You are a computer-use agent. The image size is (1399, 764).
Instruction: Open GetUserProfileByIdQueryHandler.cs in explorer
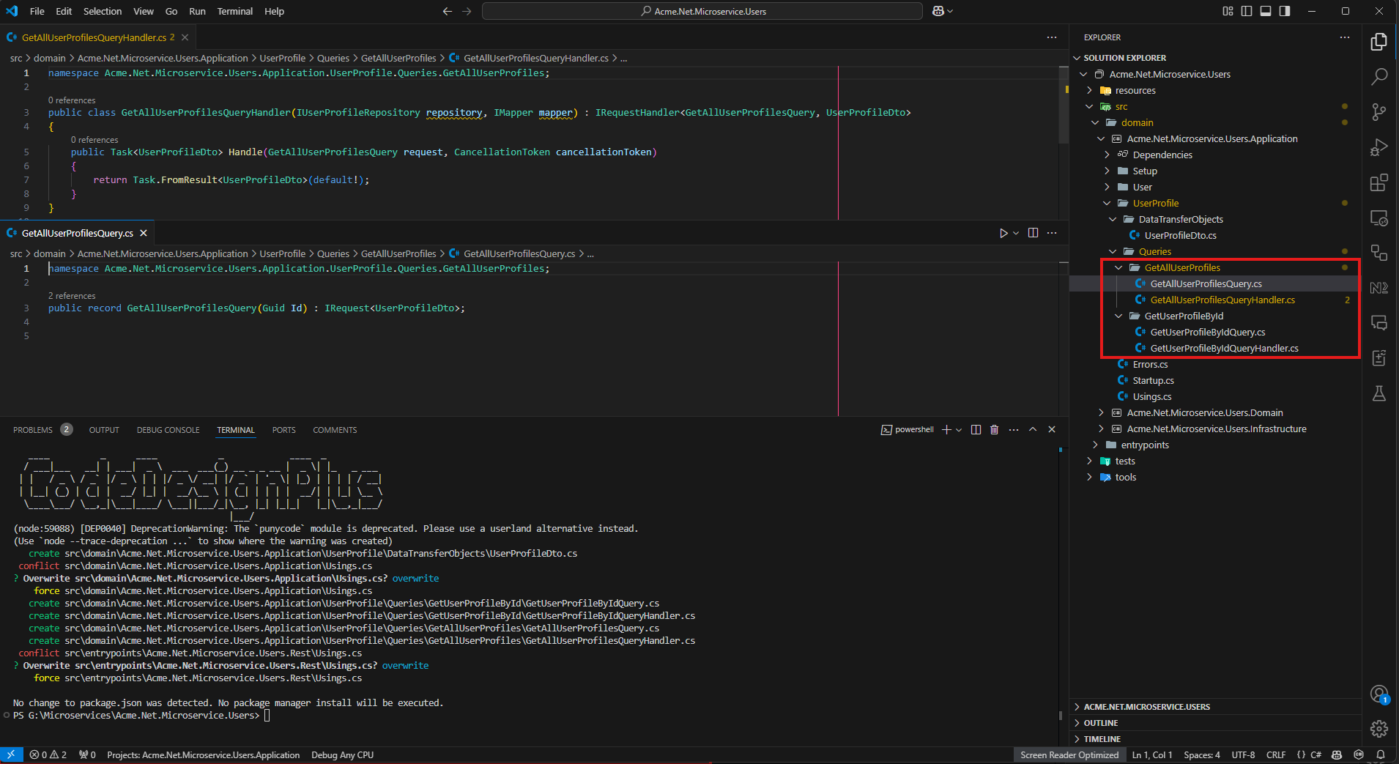tap(1224, 349)
